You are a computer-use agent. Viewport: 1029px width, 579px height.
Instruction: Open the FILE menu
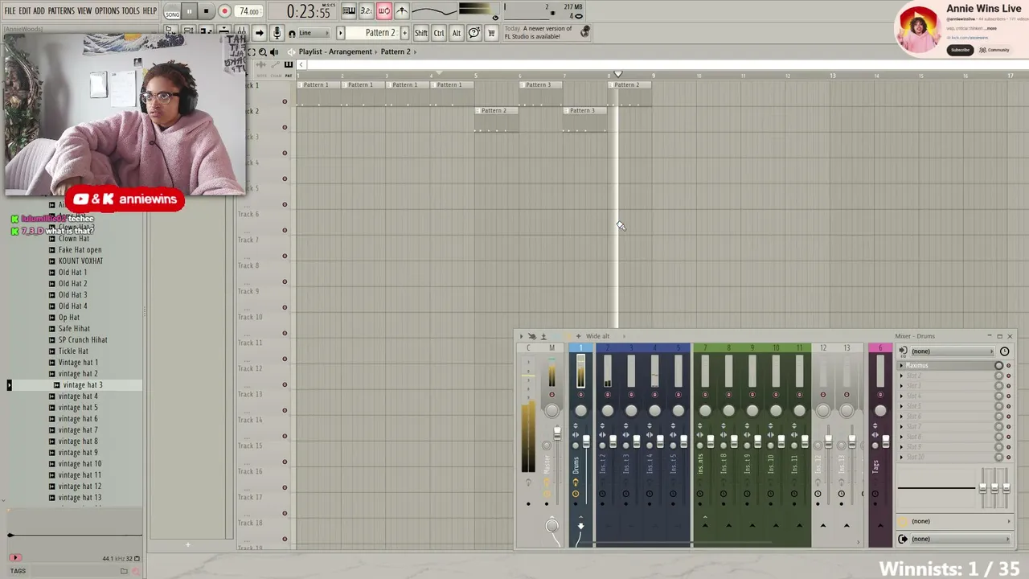pyautogui.click(x=10, y=11)
